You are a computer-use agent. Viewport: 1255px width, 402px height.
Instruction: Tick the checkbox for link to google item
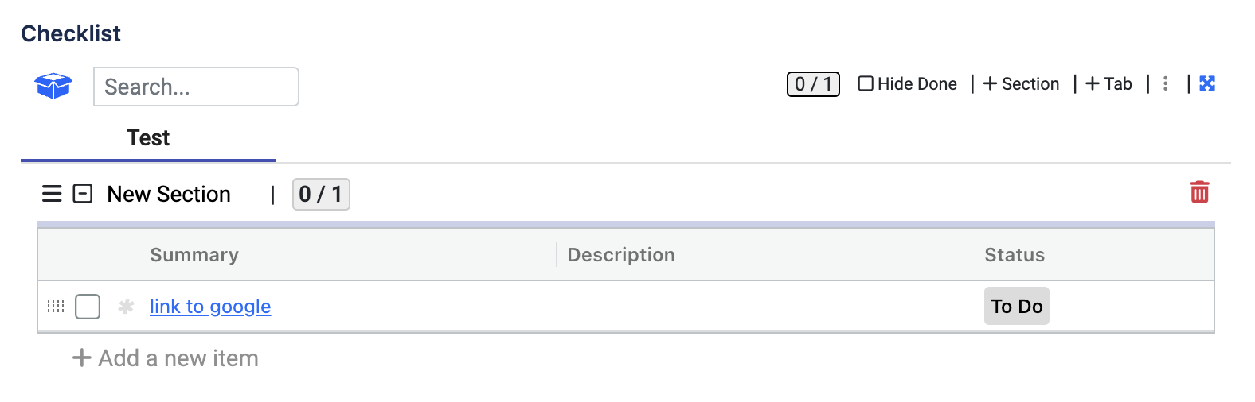[x=88, y=307]
